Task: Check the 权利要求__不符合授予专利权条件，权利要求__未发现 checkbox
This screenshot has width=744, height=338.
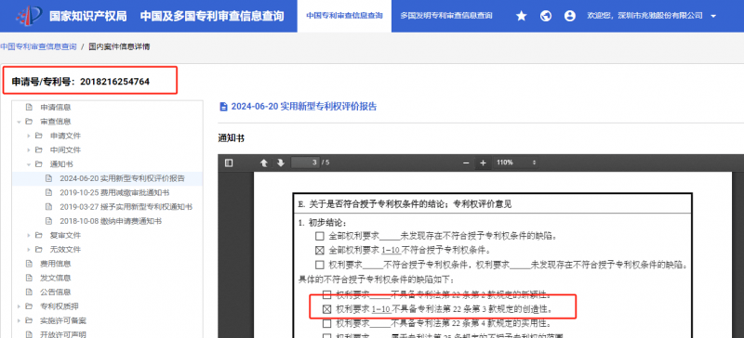Action: tap(319, 265)
